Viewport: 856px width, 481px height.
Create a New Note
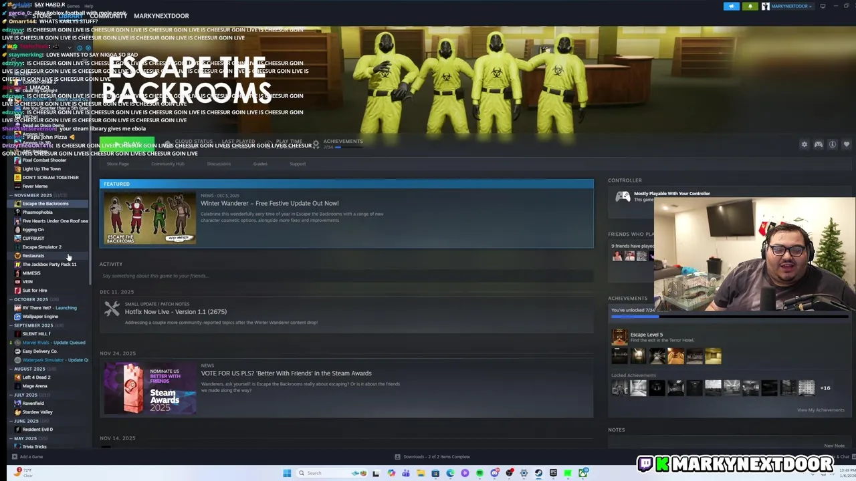tap(834, 446)
